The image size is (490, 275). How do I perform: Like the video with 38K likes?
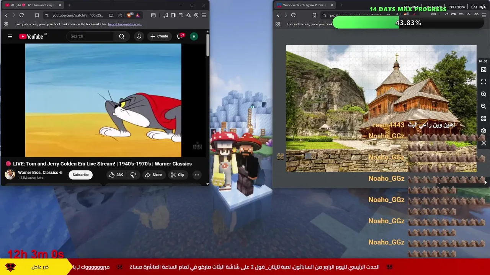tap(116, 175)
